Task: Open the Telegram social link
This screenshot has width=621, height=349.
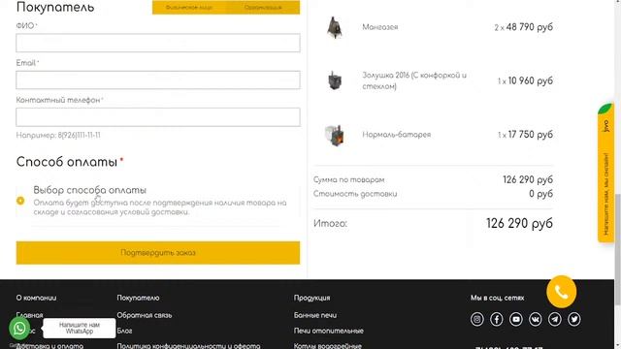Action: click(555, 319)
